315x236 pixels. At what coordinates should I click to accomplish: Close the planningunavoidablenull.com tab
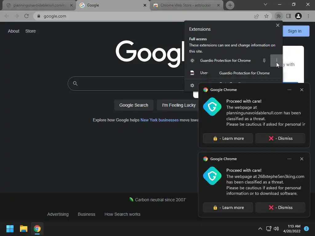pyautogui.click(x=71, y=5)
